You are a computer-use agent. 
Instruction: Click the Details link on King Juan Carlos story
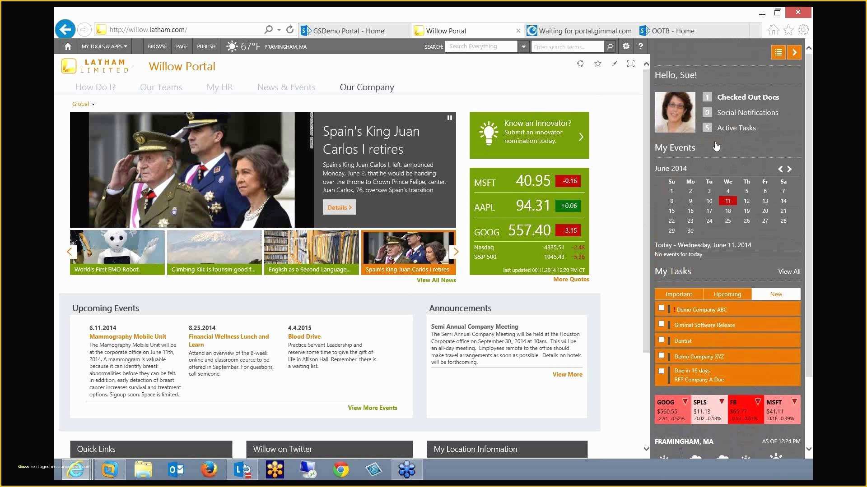(340, 207)
